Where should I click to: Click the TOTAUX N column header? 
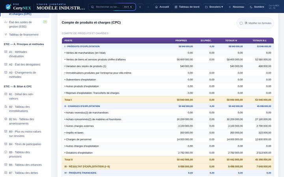[x=231, y=41]
